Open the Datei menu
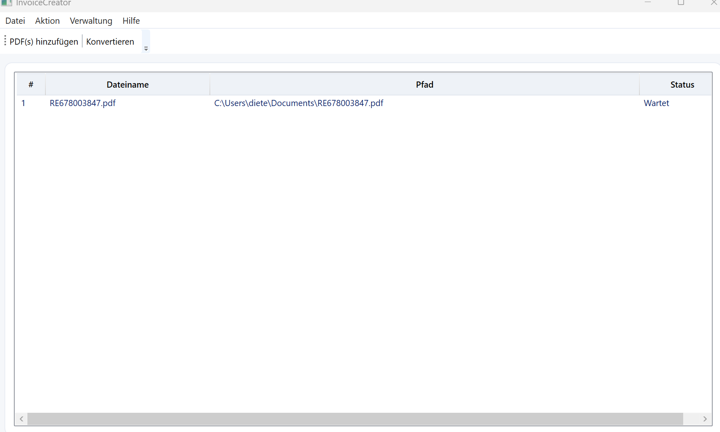The height and width of the screenshot is (432, 720). point(15,20)
